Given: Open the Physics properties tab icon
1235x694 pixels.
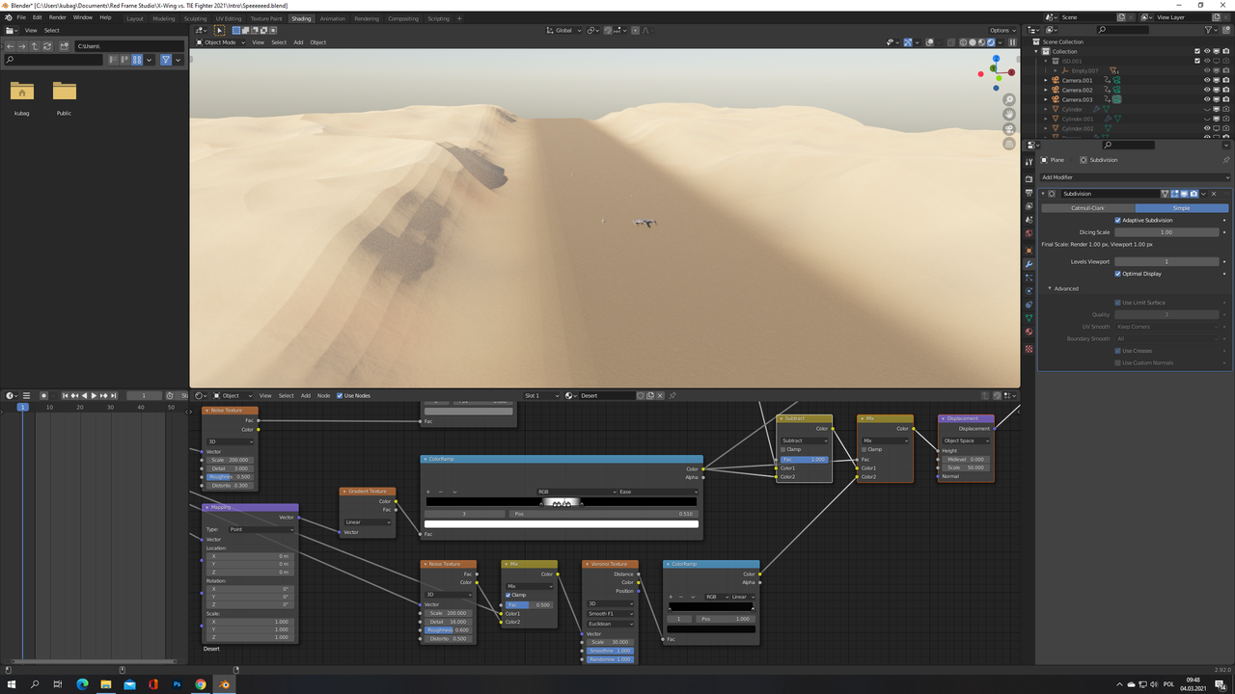Looking at the screenshot, I should point(1029,291).
